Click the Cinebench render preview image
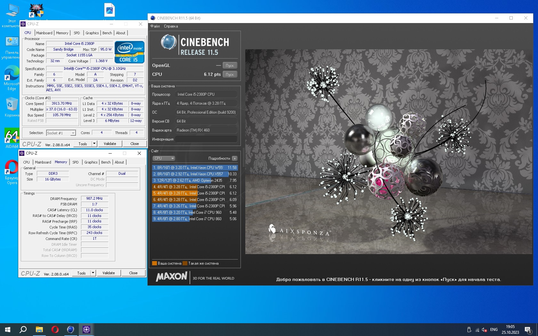 tap(388, 152)
